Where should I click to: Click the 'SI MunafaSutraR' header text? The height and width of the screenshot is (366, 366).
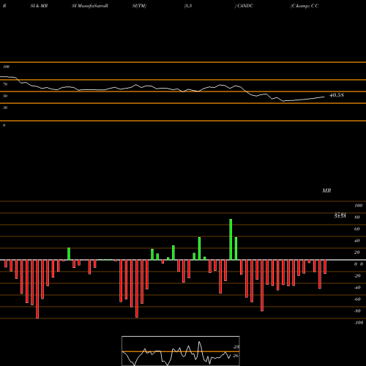click(90, 6)
